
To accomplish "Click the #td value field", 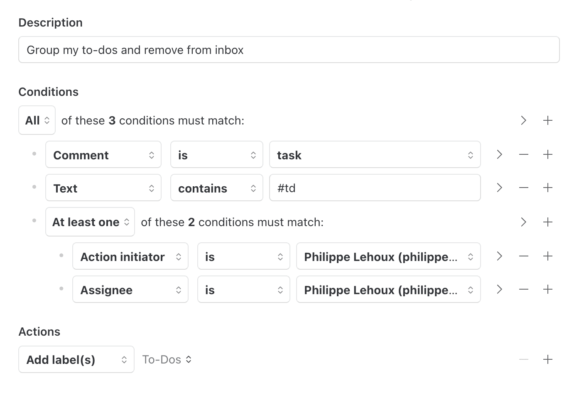I will point(375,188).
